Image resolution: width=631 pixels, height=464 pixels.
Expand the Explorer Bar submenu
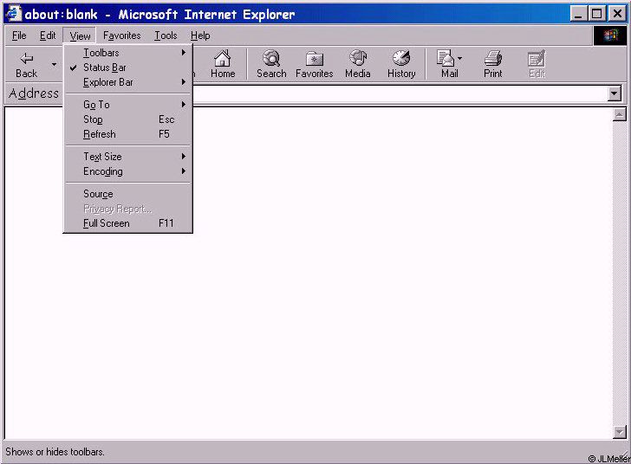coord(128,82)
